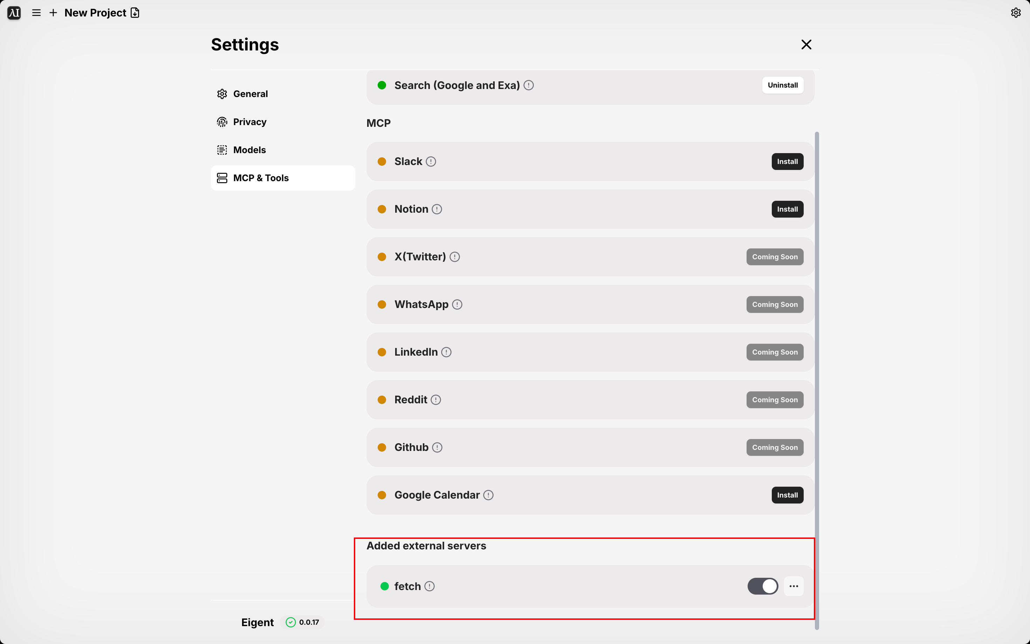Click the green status dot for fetch

(x=384, y=587)
